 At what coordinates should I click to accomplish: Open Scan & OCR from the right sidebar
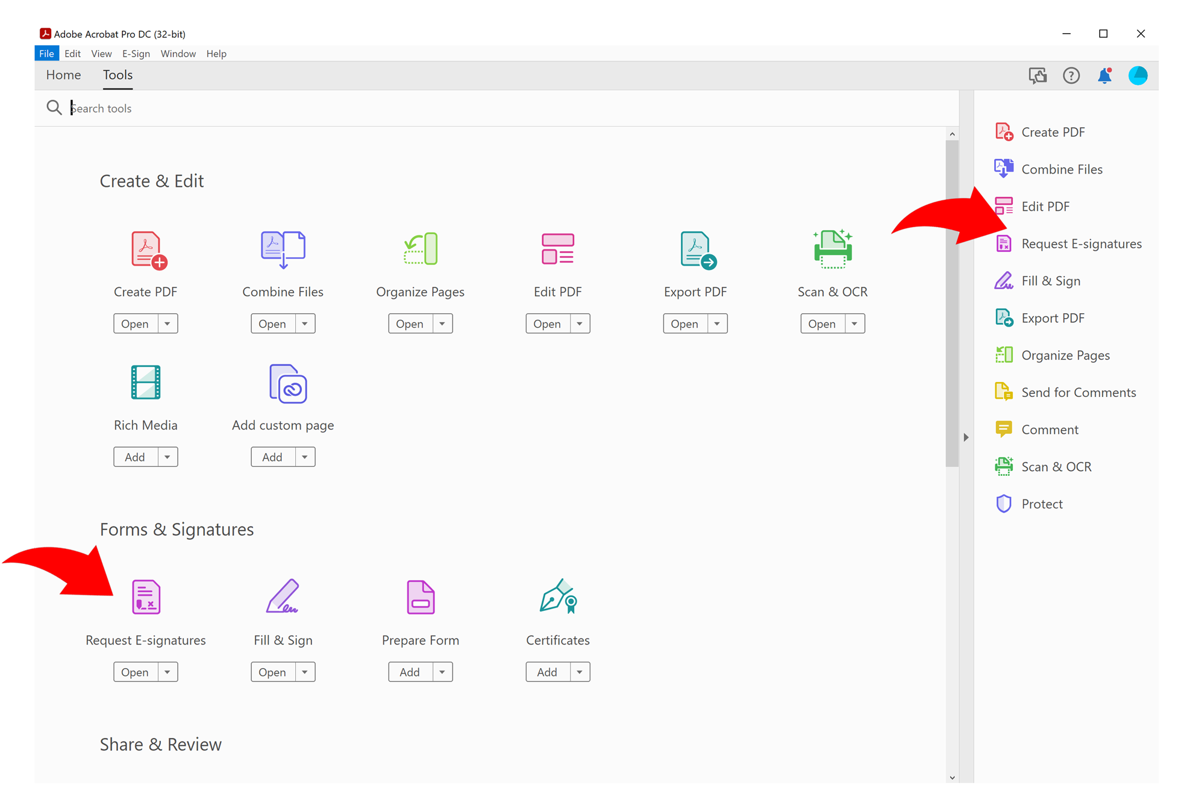[1044, 467]
